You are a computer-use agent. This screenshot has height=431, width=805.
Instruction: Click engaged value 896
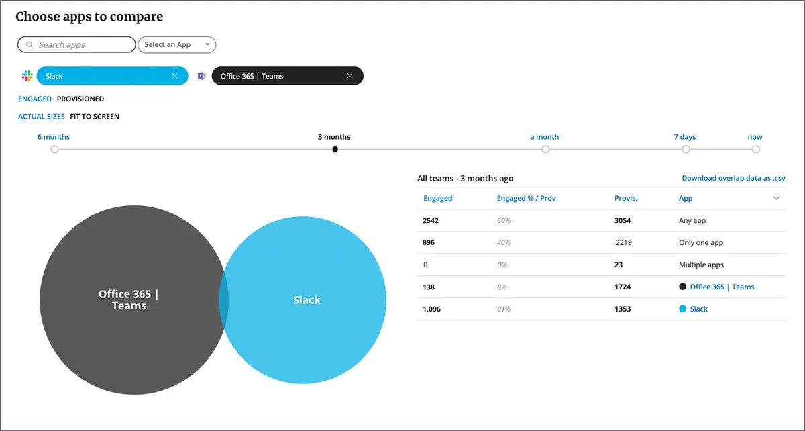pyautogui.click(x=429, y=242)
